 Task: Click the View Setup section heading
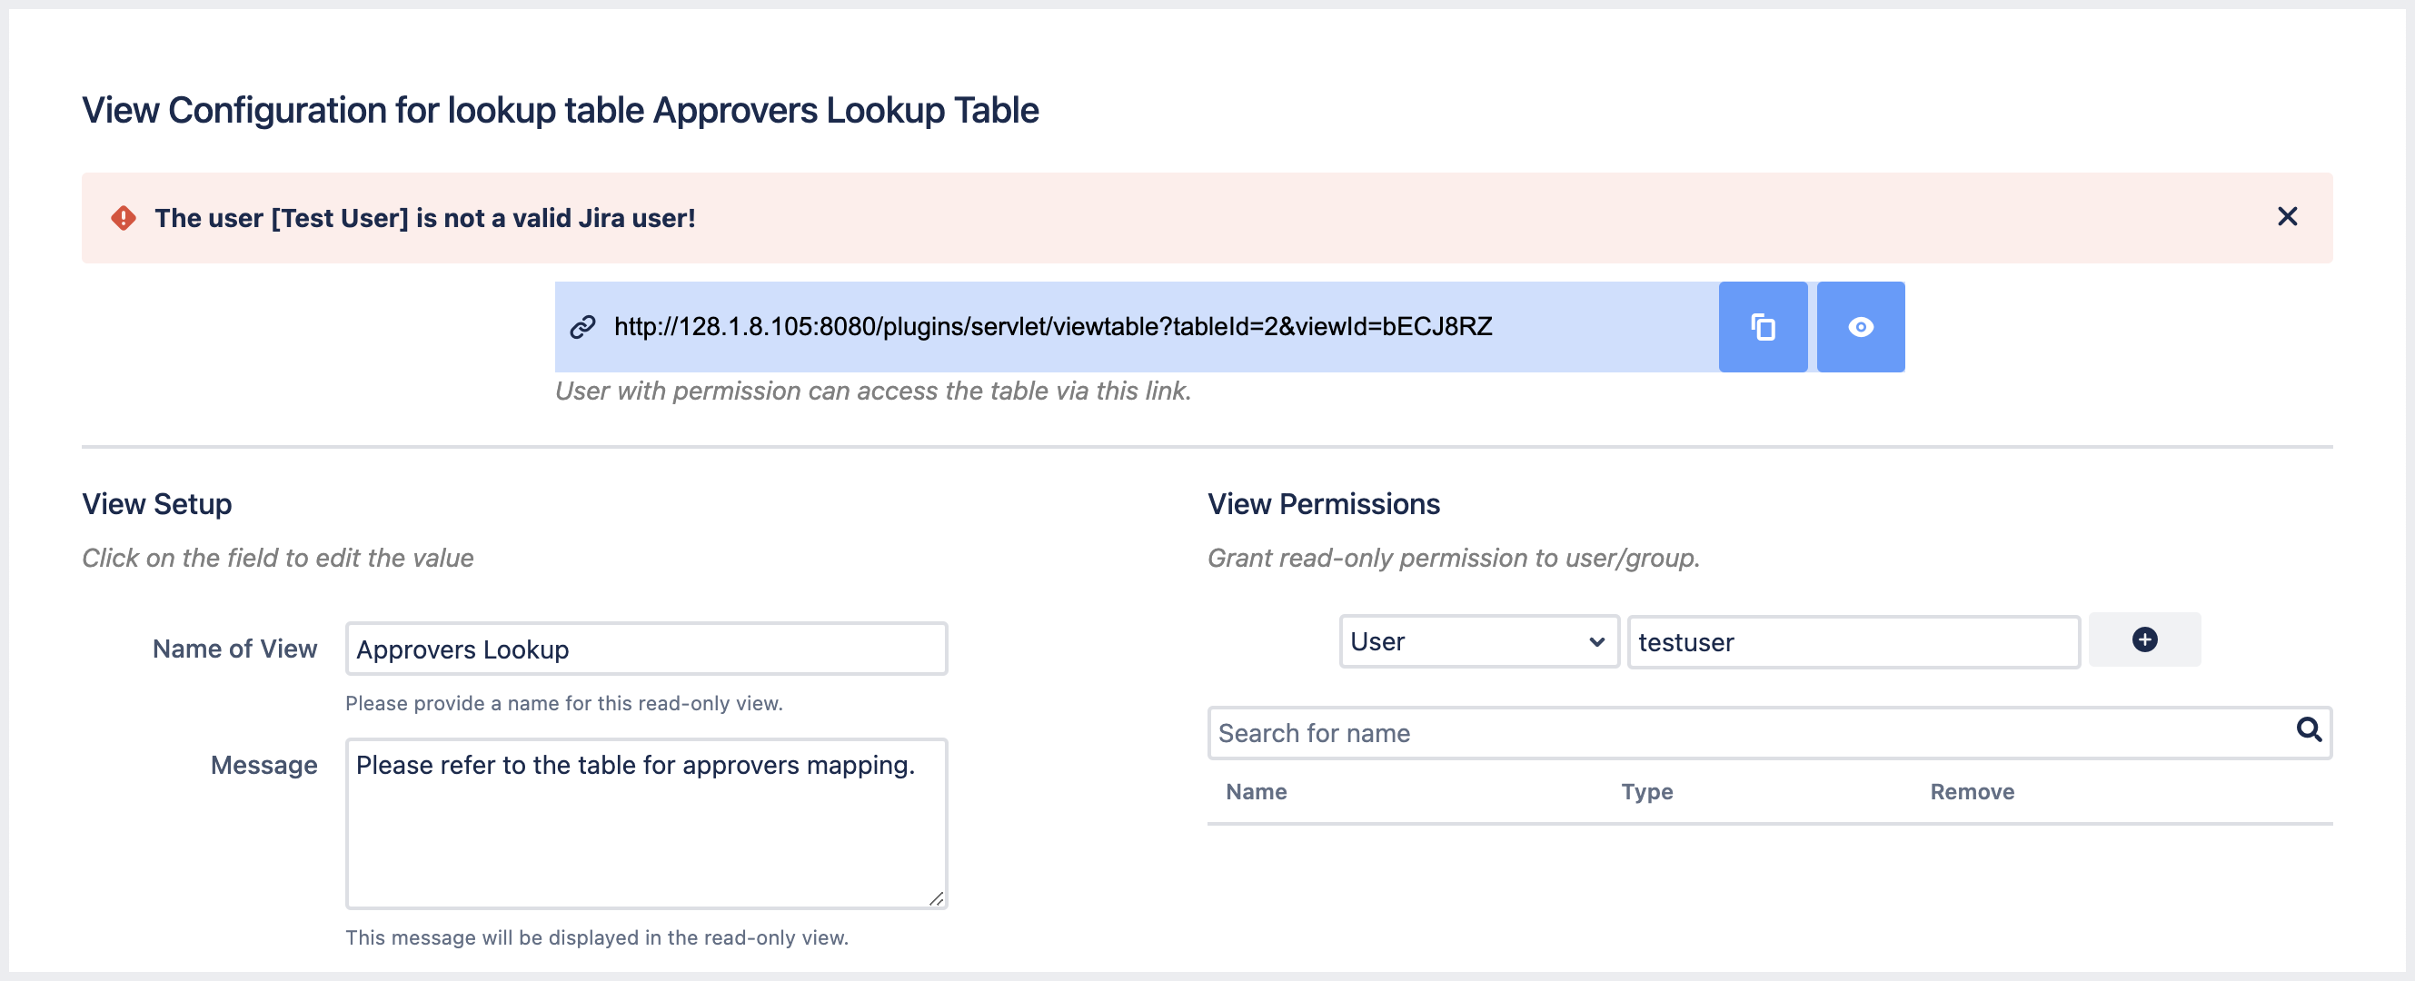coord(155,503)
